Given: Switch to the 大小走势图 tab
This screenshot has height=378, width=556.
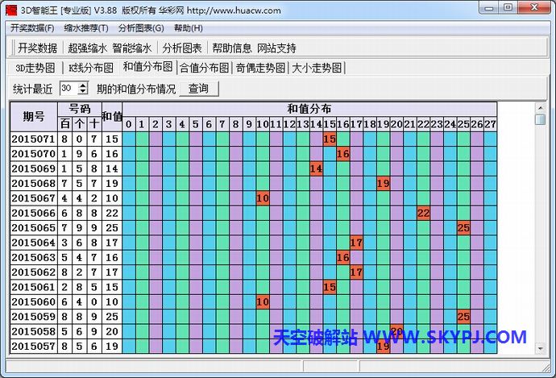Looking at the screenshot, I should point(315,68).
